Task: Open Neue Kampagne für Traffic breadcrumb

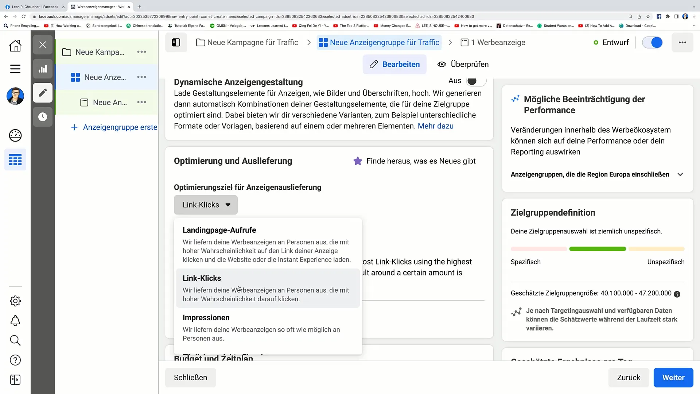Action: 247,42
